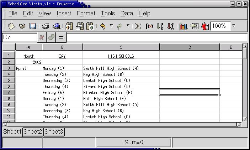250x150 pixels.
Task: Open the View menu
Action: 45,14
